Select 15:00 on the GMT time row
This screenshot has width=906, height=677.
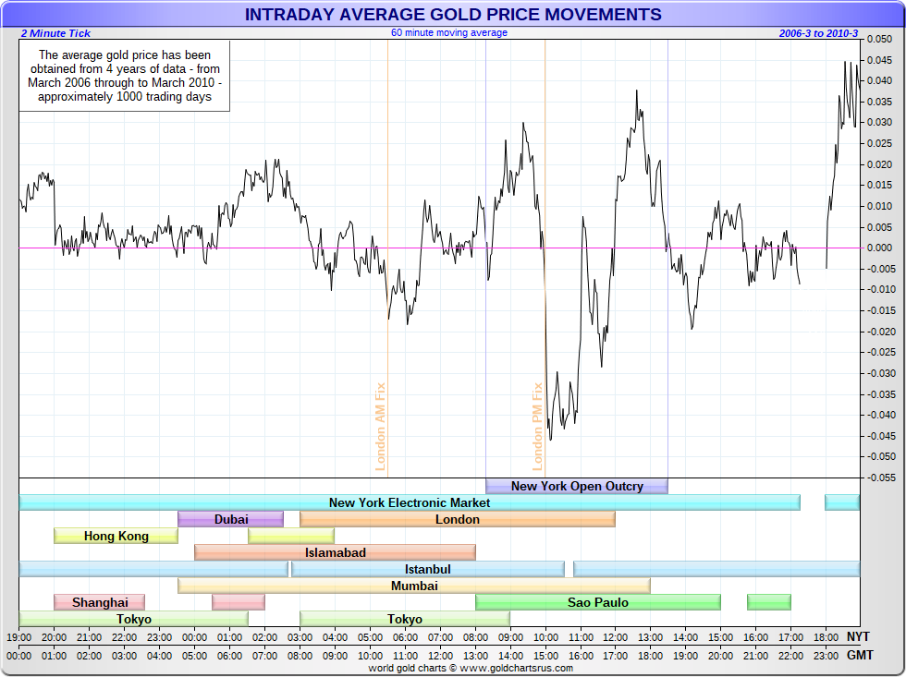(x=545, y=656)
